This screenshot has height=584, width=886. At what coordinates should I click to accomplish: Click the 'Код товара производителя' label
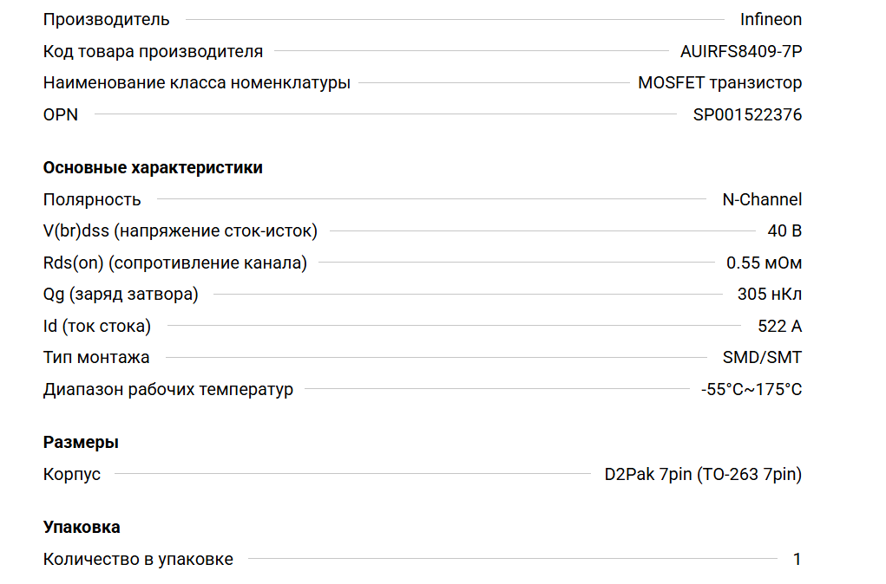(x=153, y=51)
